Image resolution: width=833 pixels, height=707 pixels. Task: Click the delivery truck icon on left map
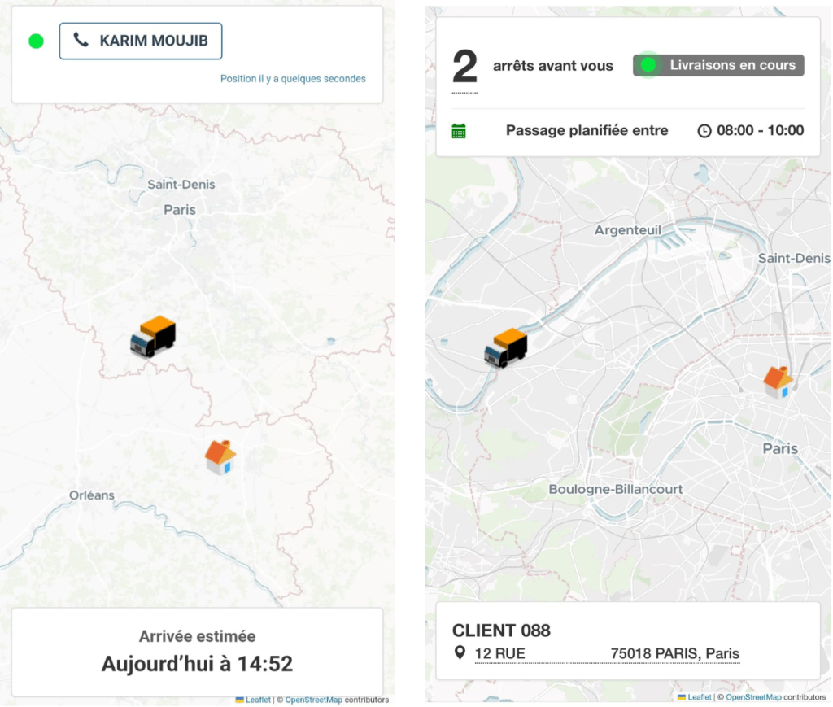pyautogui.click(x=153, y=335)
